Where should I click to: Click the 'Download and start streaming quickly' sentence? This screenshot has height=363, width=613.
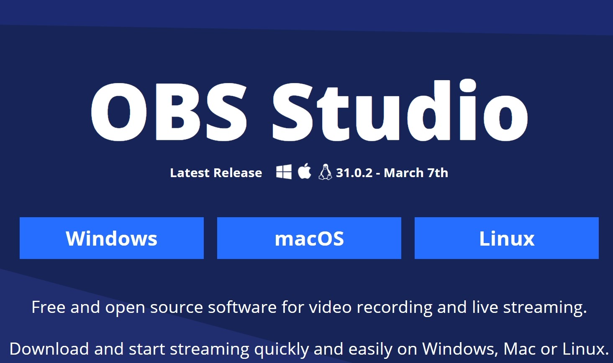309,349
